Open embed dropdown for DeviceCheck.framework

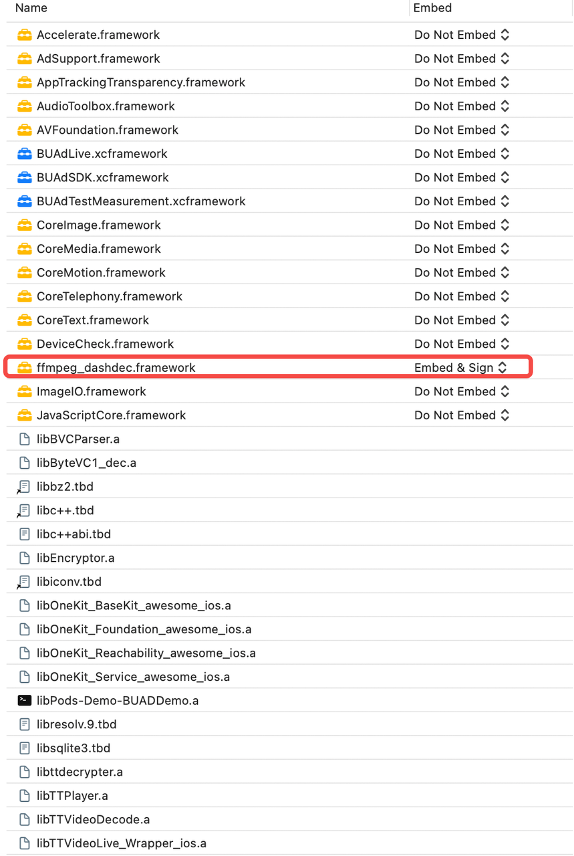pos(462,344)
